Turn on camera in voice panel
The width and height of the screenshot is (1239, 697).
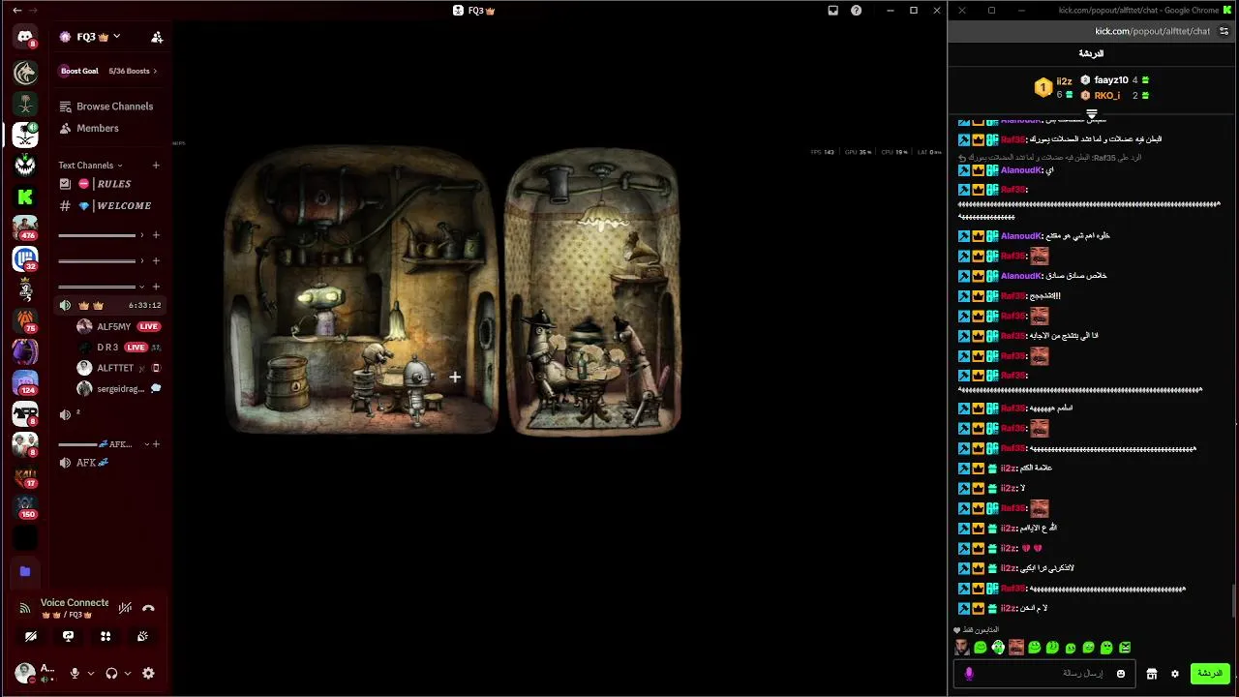click(x=31, y=636)
